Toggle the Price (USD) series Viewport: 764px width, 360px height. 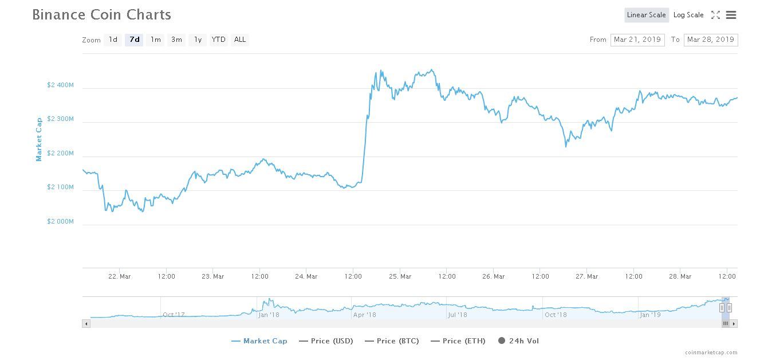tap(326, 341)
